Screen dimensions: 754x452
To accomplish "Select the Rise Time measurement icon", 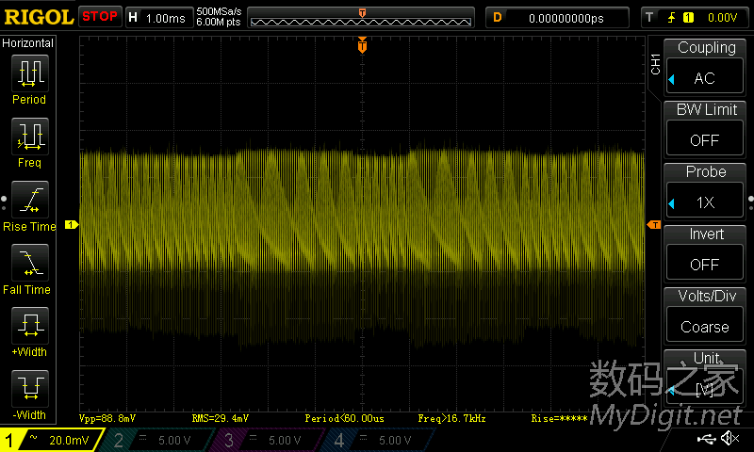I will click(30, 200).
